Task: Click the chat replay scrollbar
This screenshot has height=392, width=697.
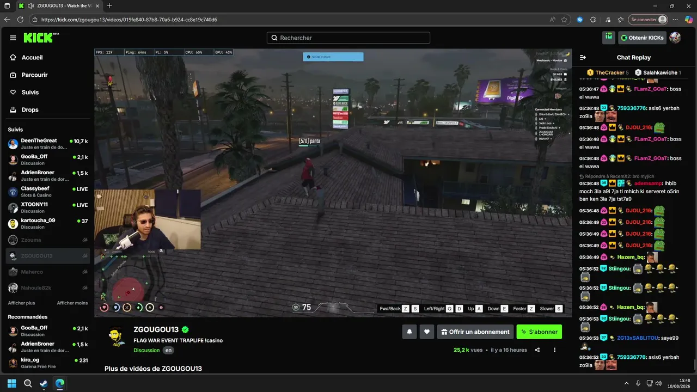Action: pos(694,364)
